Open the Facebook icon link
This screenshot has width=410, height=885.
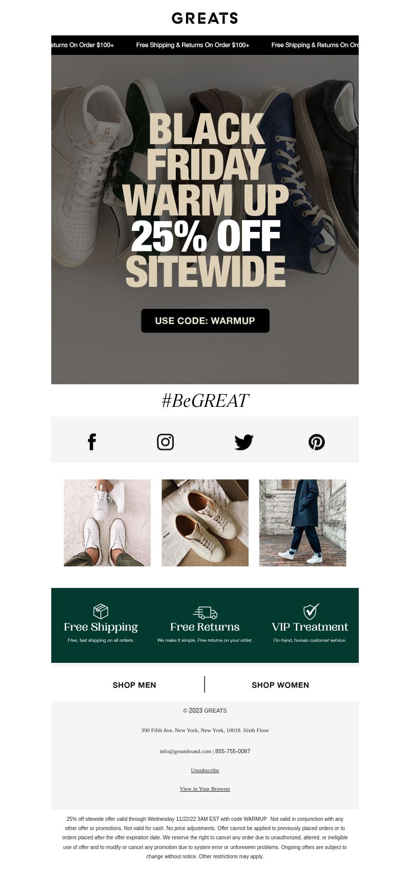tap(92, 442)
